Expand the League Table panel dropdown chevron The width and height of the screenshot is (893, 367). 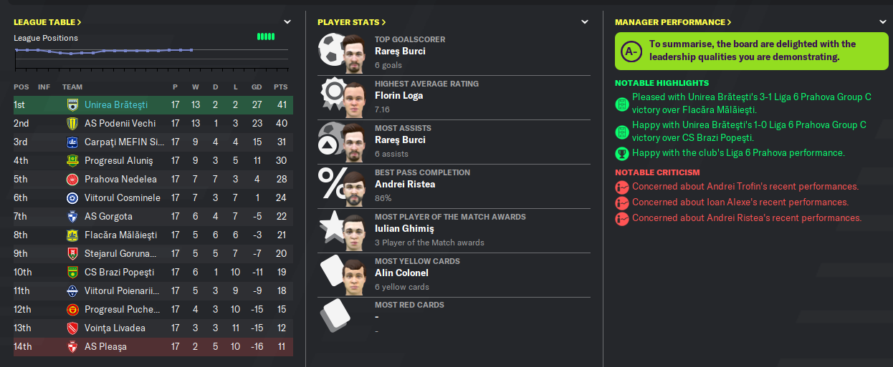click(x=287, y=22)
